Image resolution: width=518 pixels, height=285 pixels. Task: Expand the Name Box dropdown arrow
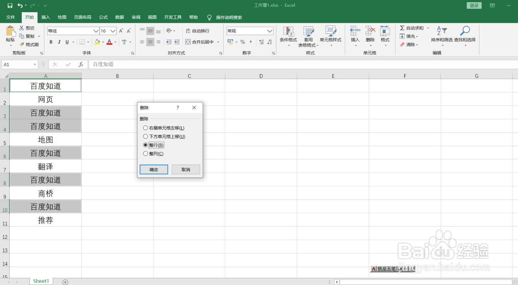click(35, 65)
